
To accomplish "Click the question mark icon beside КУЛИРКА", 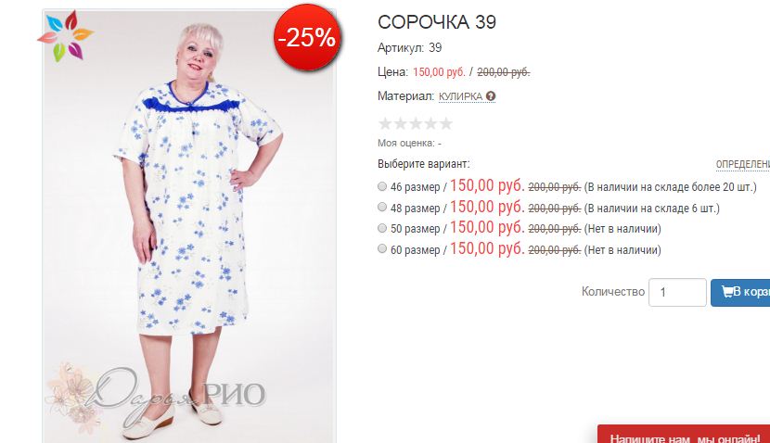I will point(490,96).
